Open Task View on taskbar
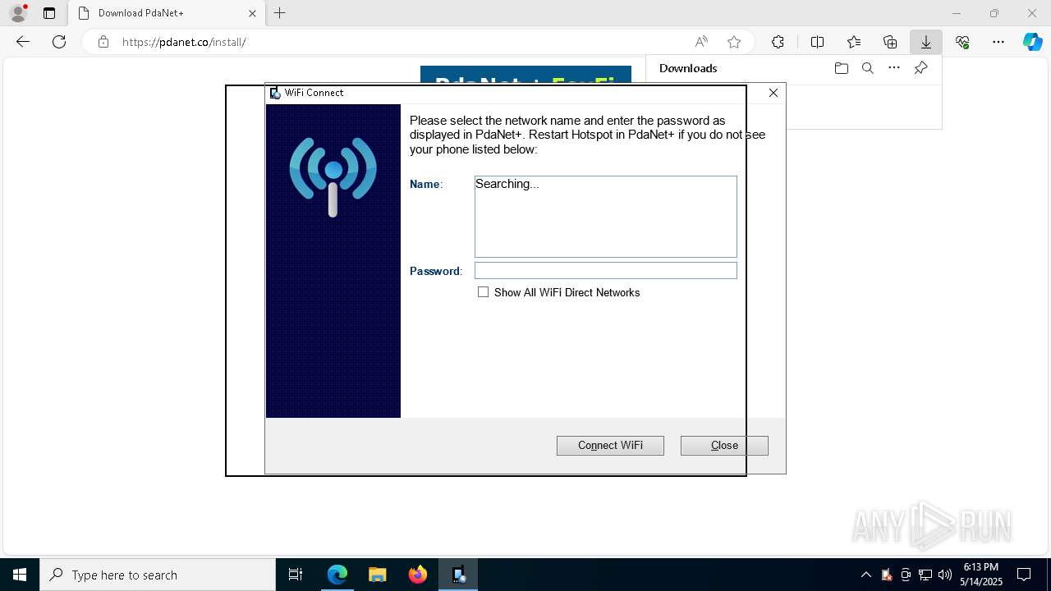Image resolution: width=1051 pixels, height=591 pixels. point(296,575)
